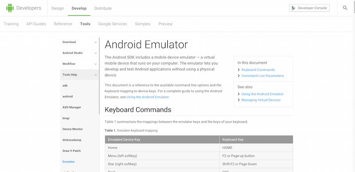This screenshot has height=172, width=355.
Task: Open the Developer Console button
Action: click(309, 8)
